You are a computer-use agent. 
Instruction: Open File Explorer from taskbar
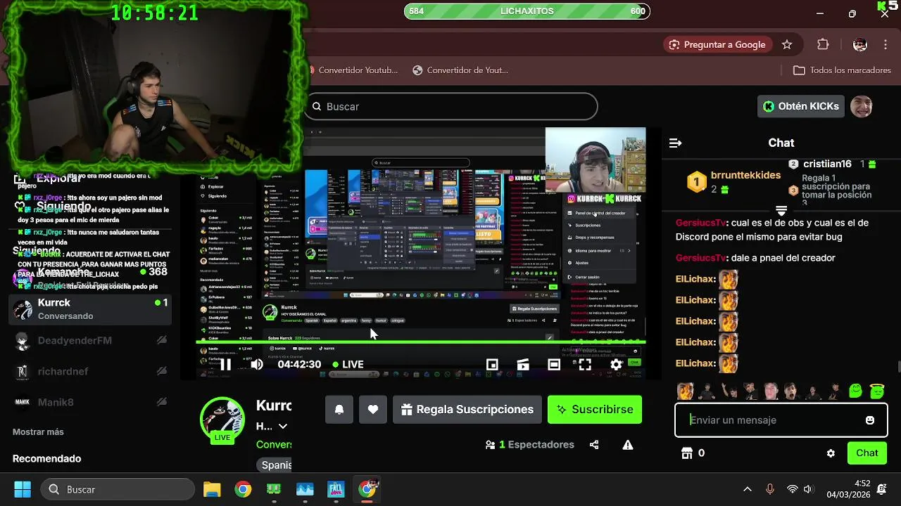pyautogui.click(x=212, y=489)
